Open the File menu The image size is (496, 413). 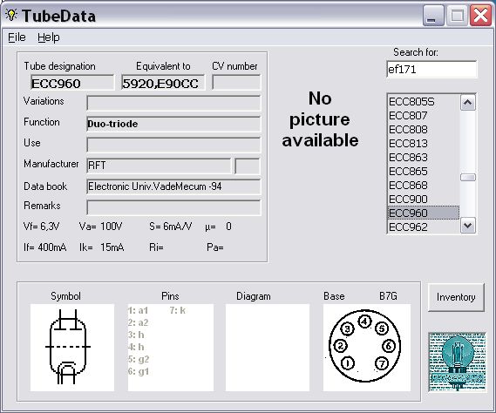pyautogui.click(x=17, y=37)
